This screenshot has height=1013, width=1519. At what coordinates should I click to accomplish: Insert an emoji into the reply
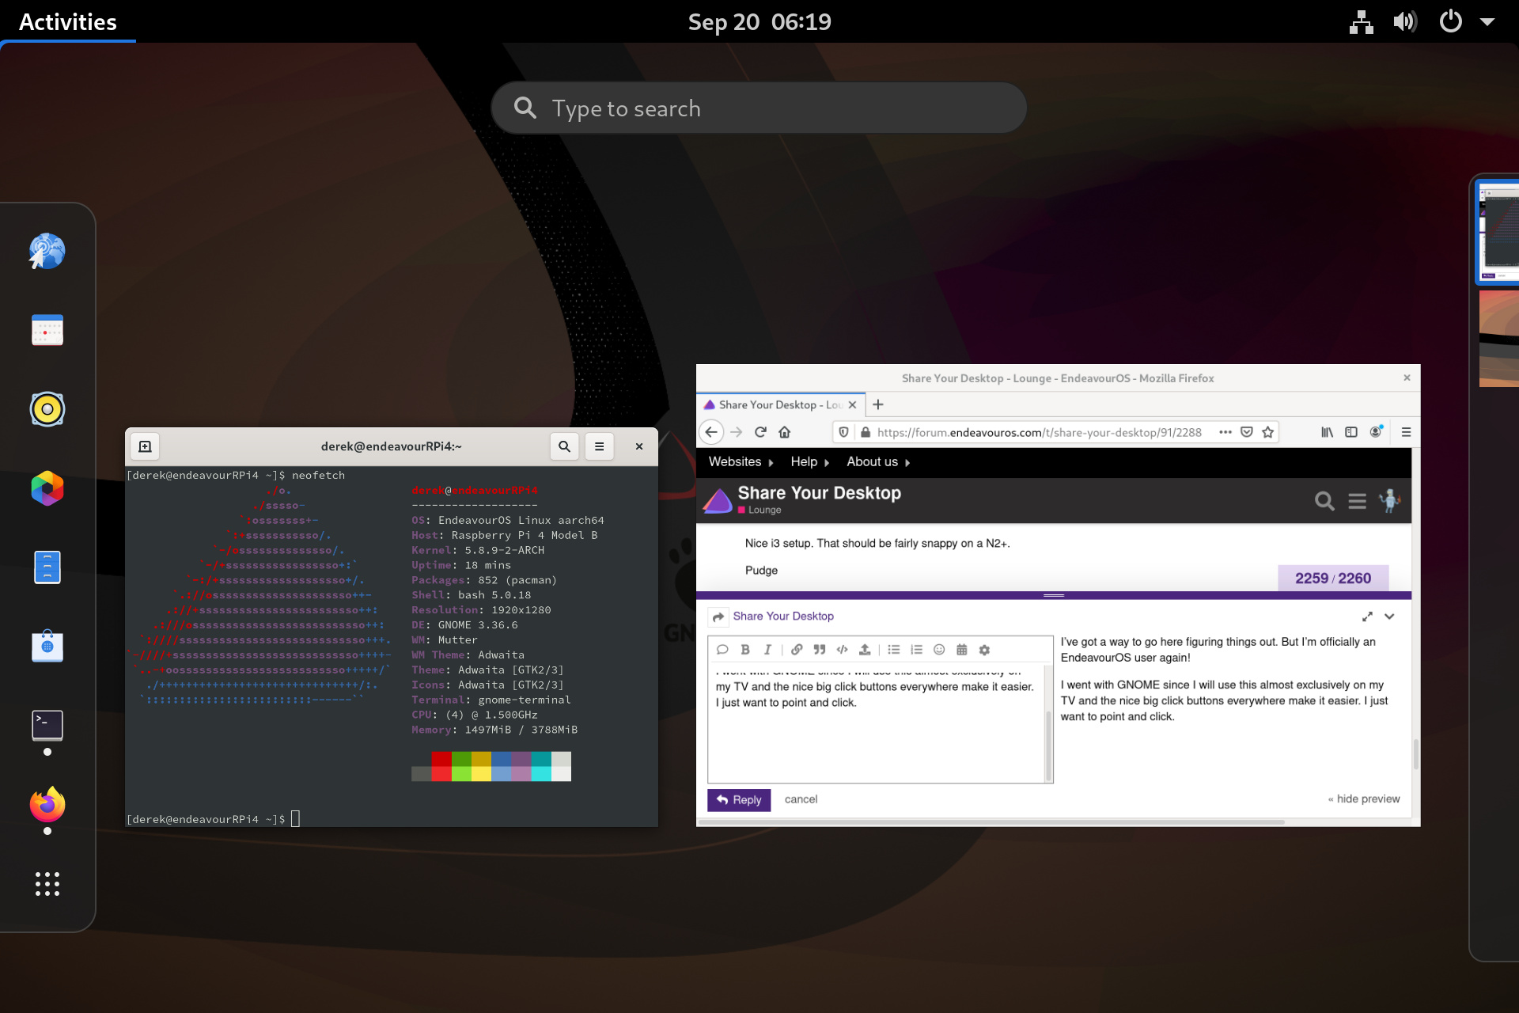(938, 649)
